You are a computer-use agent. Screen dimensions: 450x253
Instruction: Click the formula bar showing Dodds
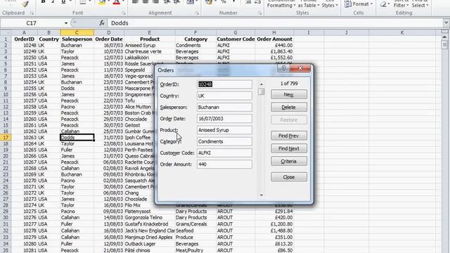pos(275,23)
